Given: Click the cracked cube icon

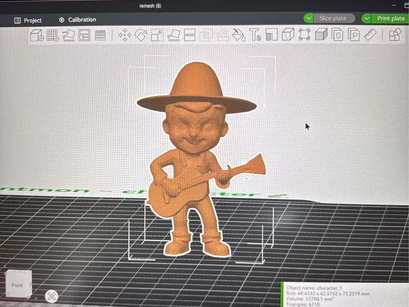Looking at the screenshot, I should (x=288, y=34).
